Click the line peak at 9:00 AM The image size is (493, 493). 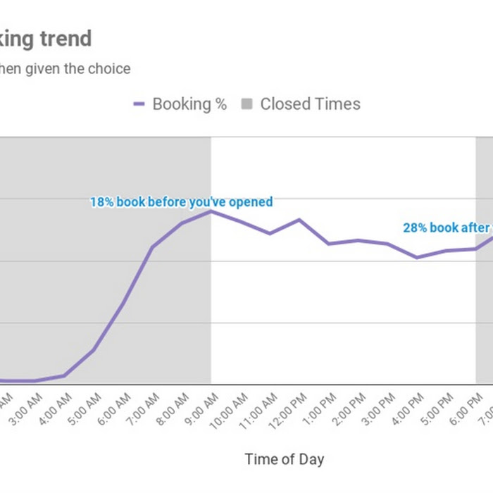coord(211,211)
